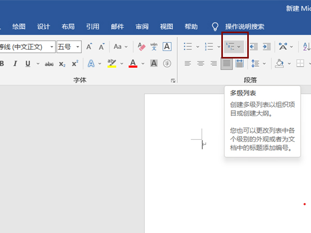Image resolution: width=311 pixels, height=233 pixels.
Task: Toggle strikethrough formatting
Action: pyautogui.click(x=49, y=64)
